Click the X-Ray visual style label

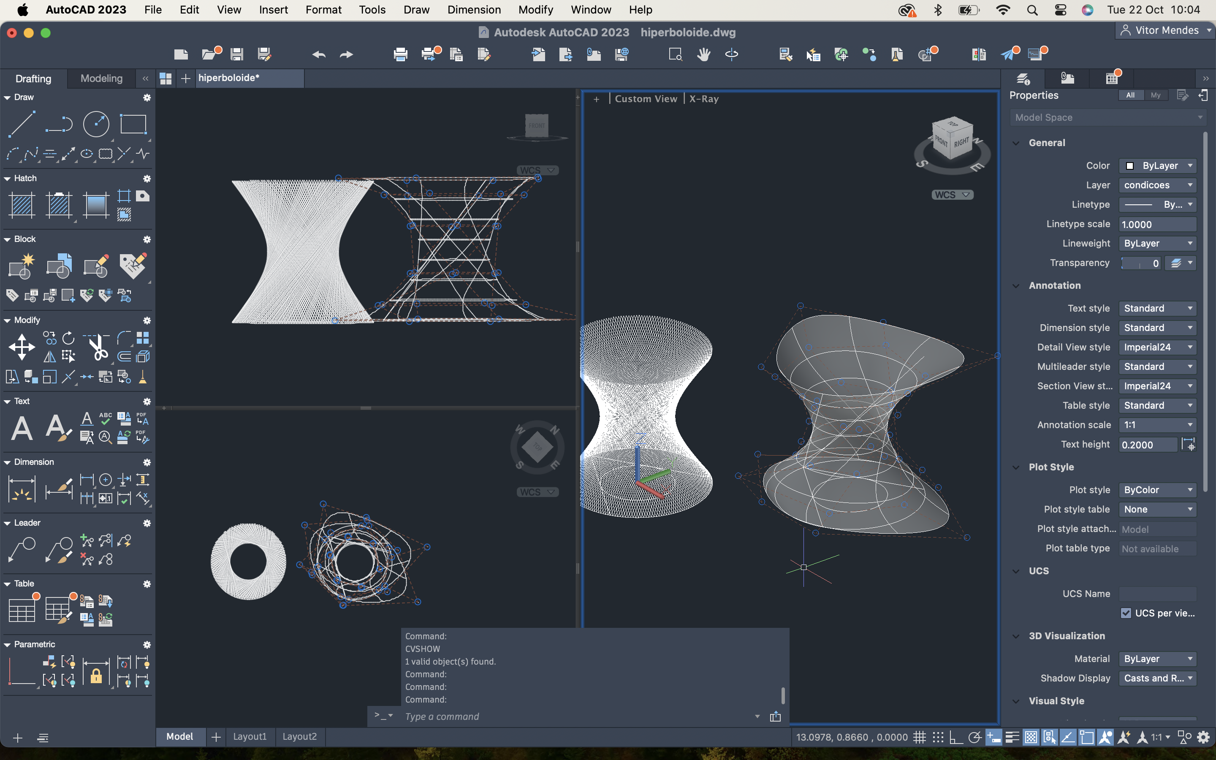pyautogui.click(x=703, y=99)
